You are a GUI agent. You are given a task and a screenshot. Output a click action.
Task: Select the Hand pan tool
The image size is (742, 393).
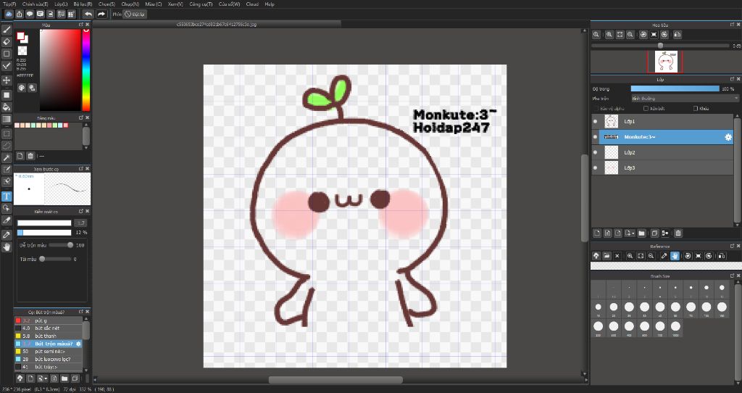coord(7,247)
